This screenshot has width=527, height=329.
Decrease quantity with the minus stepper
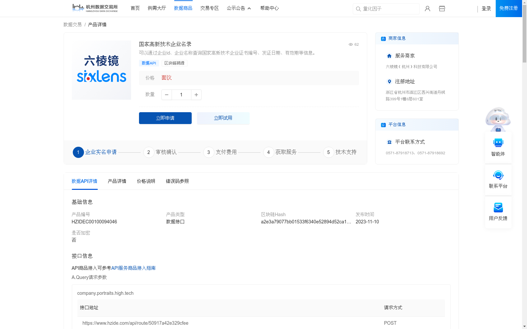[166, 95]
